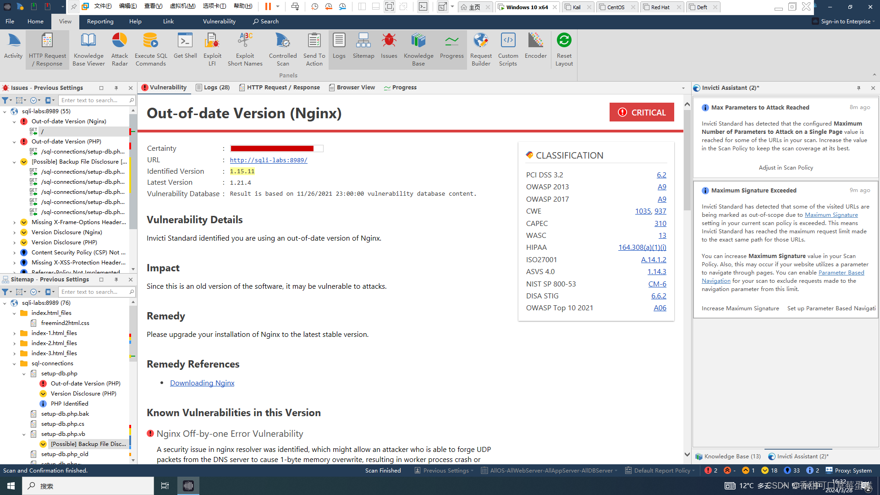Click Adjust in Scan Policy
Image resolution: width=880 pixels, height=495 pixels.
[786, 168]
